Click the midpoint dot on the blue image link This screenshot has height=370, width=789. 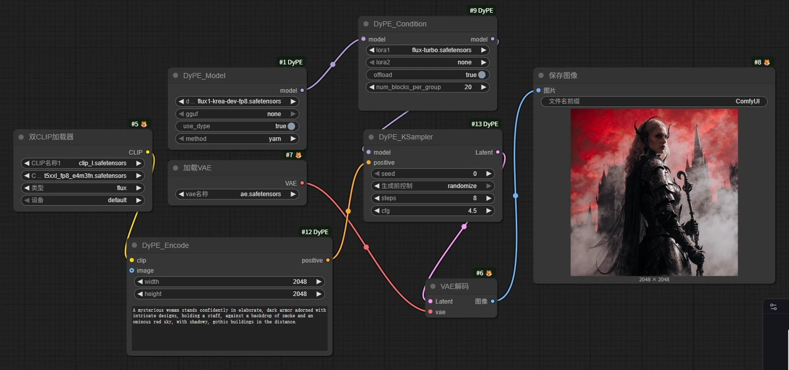click(516, 196)
